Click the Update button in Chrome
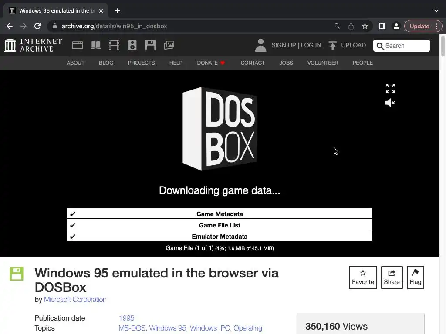Screen dimensions: 446x334 click(419, 26)
